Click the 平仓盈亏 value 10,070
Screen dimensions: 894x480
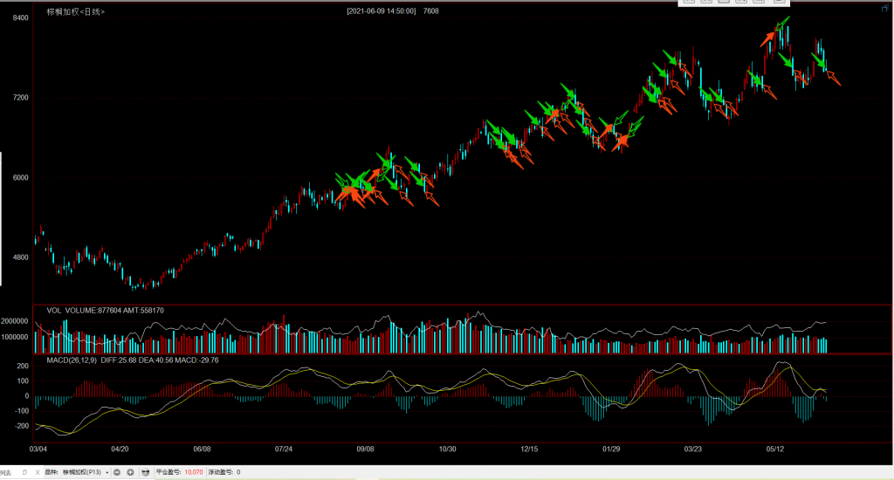(193, 472)
